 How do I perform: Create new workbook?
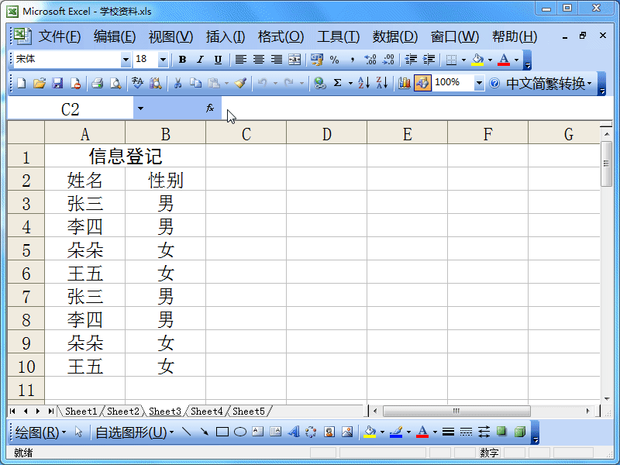[x=22, y=83]
